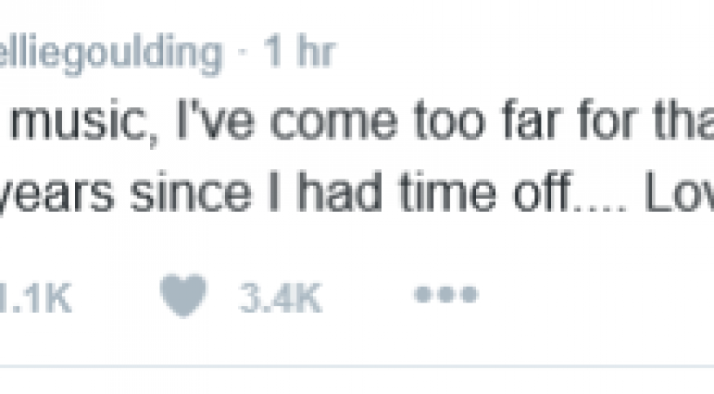Like the tweet with the heart icon
Viewport: 714px width, 394px height.
tap(185, 295)
